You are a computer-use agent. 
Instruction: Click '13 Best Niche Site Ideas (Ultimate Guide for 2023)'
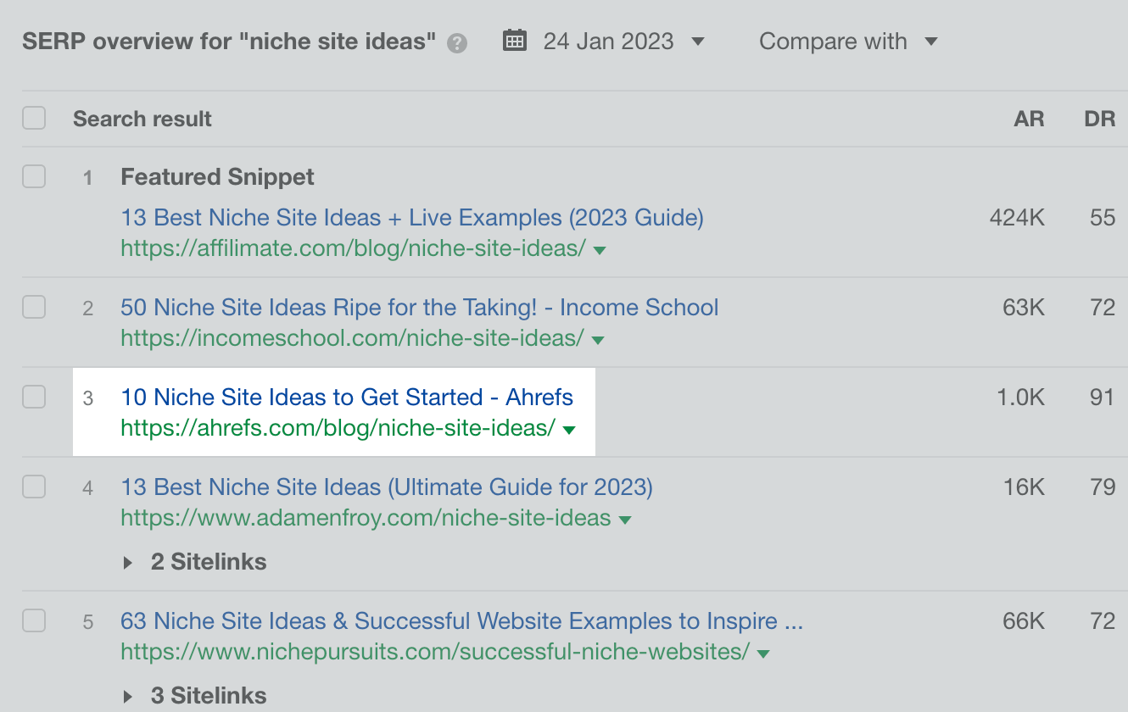[386, 487]
